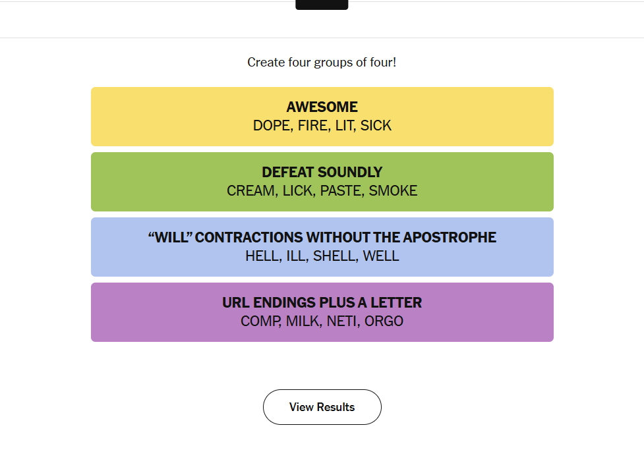Viewport: 644px width, 469px height.
Task: Click the word DOPE in yellow group
Action: click(272, 126)
